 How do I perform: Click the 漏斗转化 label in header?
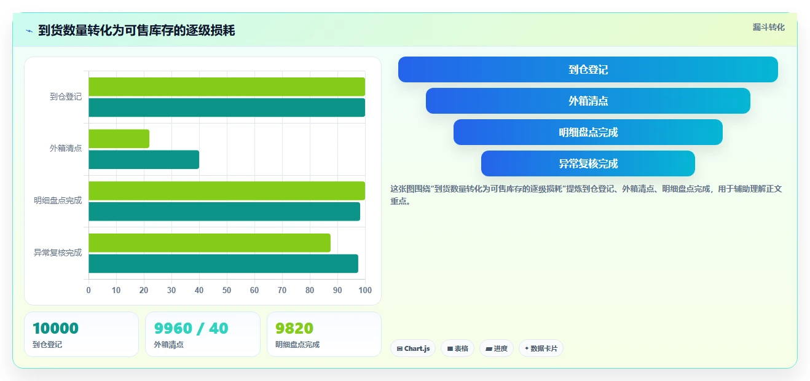[769, 27]
